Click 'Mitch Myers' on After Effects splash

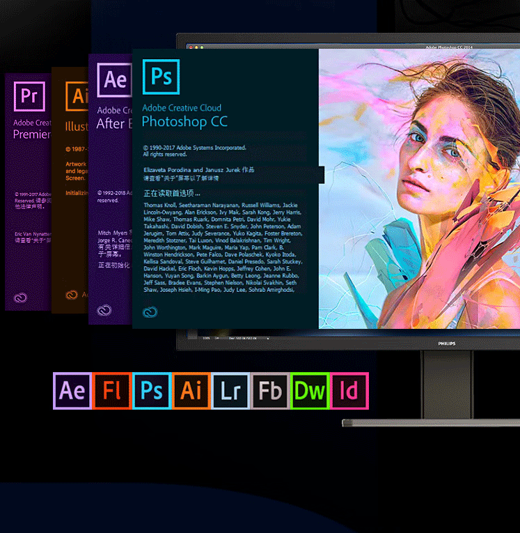tap(113, 233)
